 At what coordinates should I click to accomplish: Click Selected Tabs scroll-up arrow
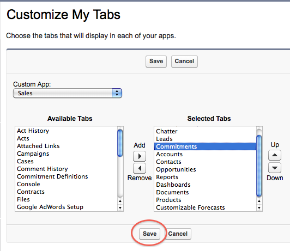tap(259, 201)
